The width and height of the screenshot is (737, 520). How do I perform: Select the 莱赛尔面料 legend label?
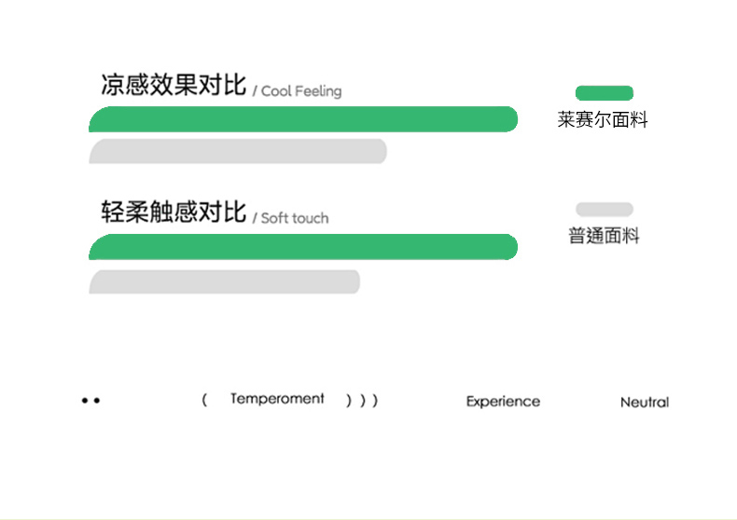pyautogui.click(x=603, y=120)
